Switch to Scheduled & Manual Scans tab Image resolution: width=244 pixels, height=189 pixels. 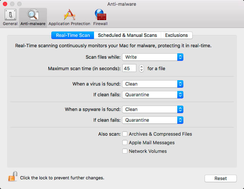(x=127, y=35)
